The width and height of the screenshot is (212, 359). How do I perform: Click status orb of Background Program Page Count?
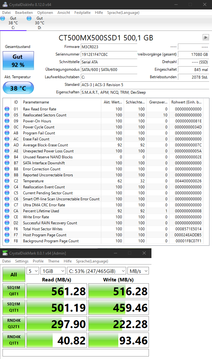pos(7,241)
